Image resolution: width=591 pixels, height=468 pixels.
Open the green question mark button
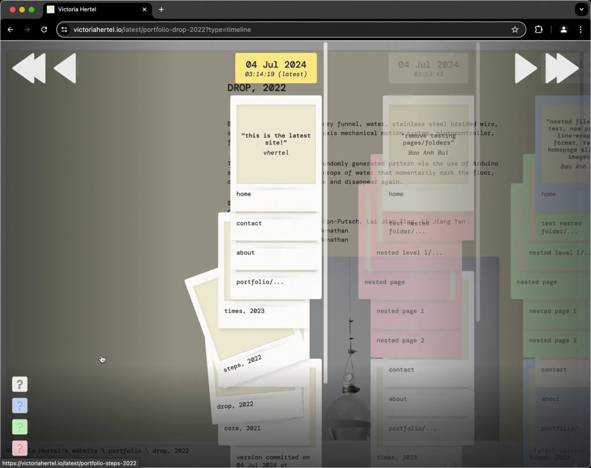20,427
